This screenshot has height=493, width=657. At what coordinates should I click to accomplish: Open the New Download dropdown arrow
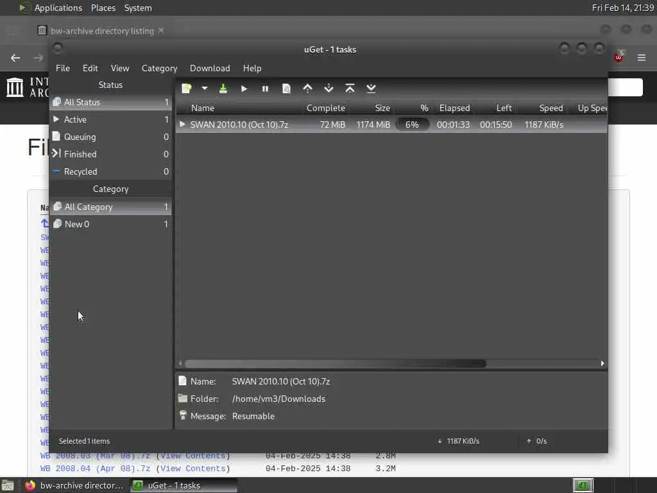[205, 89]
